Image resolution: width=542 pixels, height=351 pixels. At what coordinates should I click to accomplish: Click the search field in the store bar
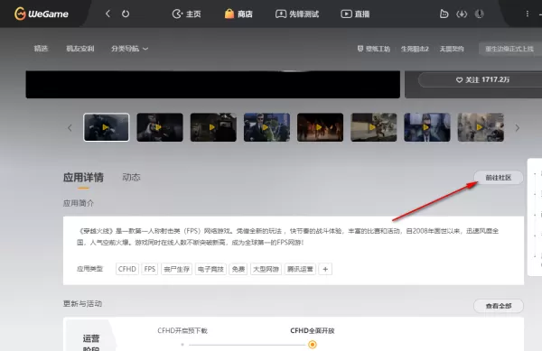pos(510,49)
